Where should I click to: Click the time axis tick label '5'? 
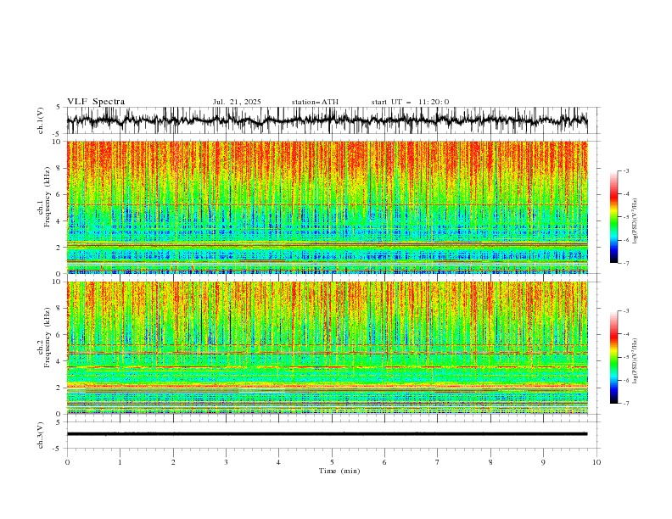click(x=332, y=462)
